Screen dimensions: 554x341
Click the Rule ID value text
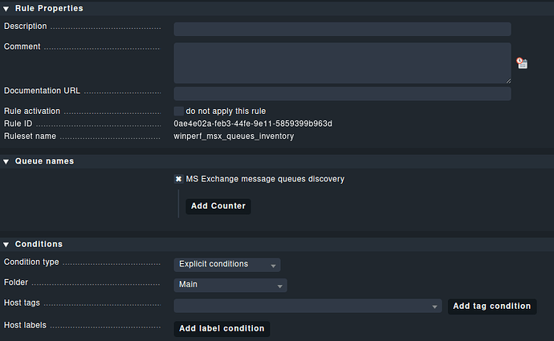[x=252, y=124]
